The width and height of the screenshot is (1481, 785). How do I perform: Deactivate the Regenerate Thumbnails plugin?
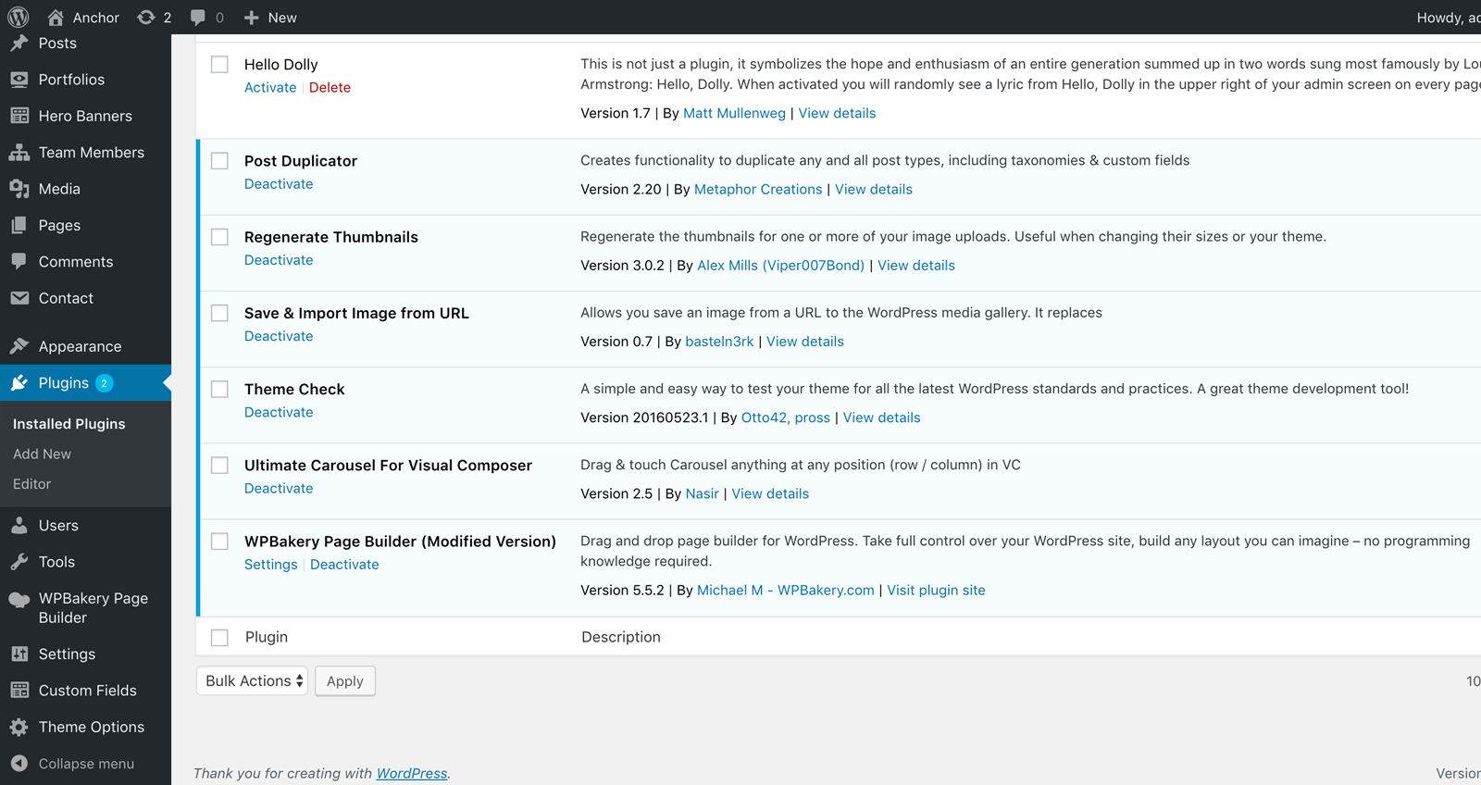click(x=279, y=260)
